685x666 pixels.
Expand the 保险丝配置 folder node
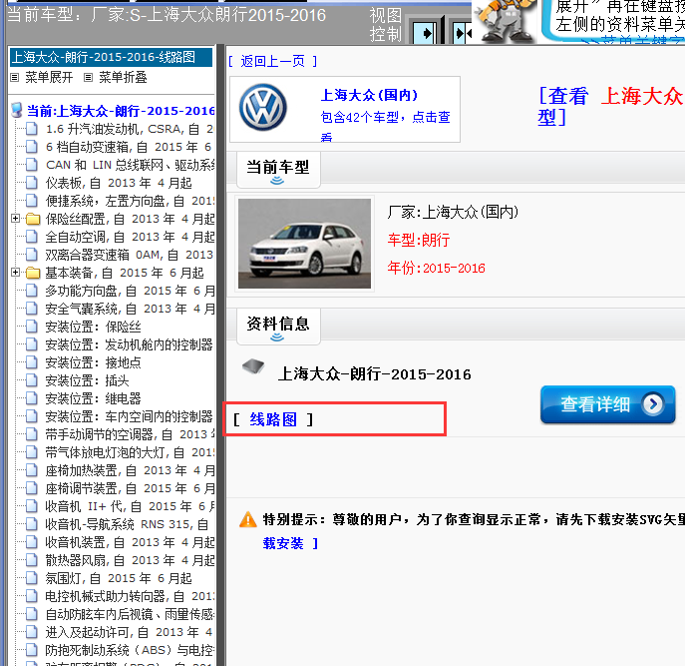tap(15, 218)
